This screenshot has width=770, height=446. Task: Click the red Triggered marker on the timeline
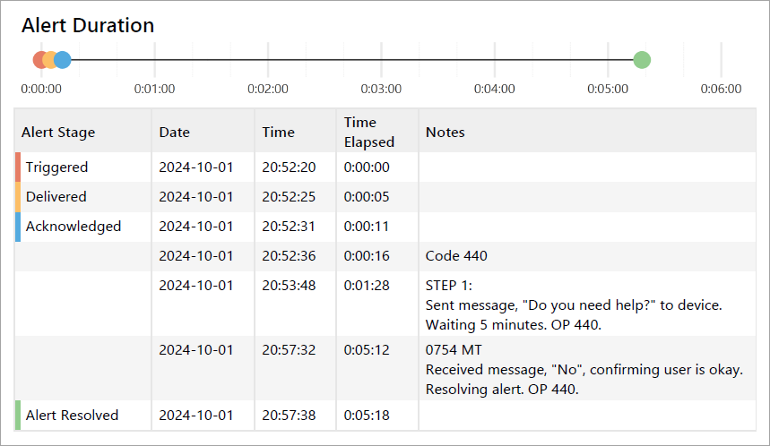[39, 60]
